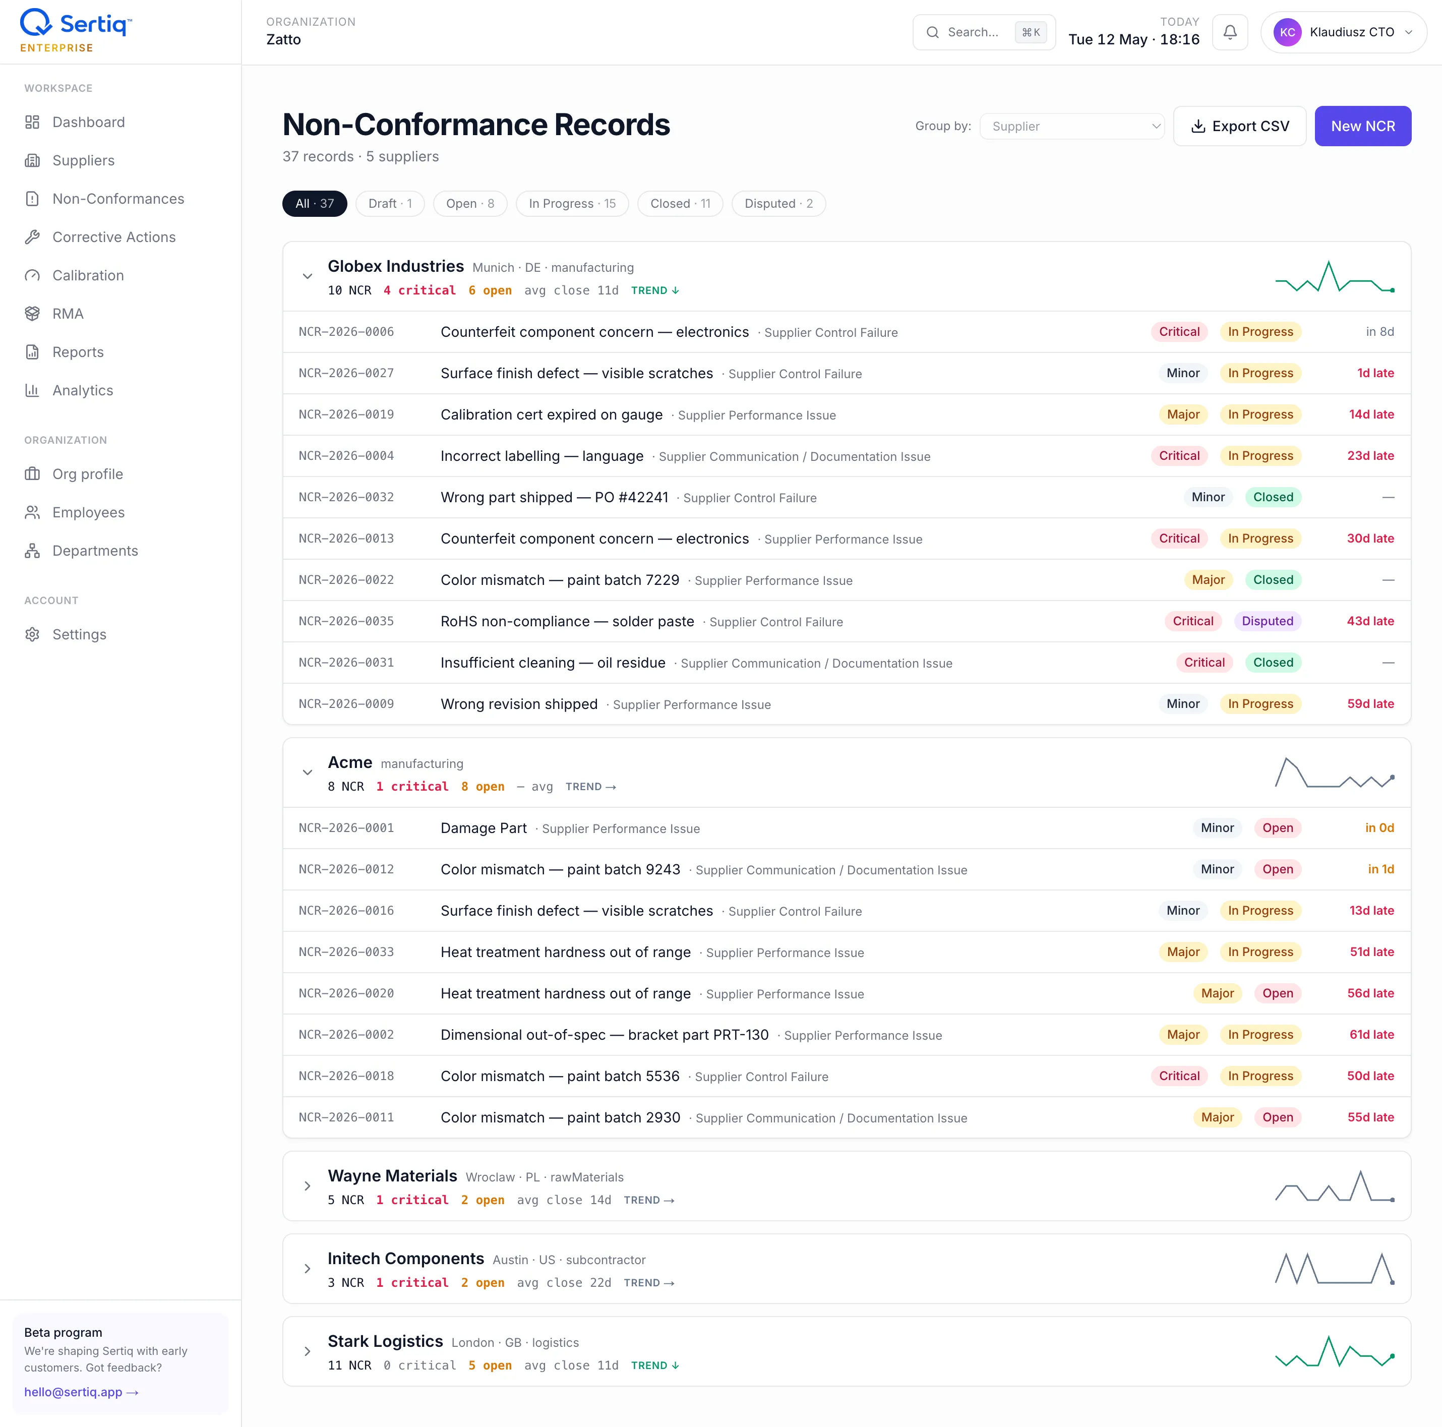The image size is (1442, 1427).
Task: Click the Stark Logistics trend sparkline
Action: point(1335,1352)
